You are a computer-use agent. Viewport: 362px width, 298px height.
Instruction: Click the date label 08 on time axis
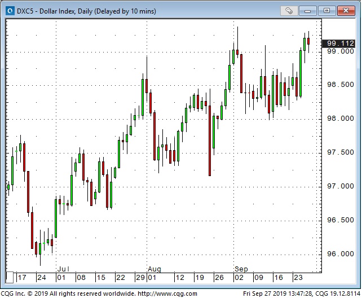81,278
